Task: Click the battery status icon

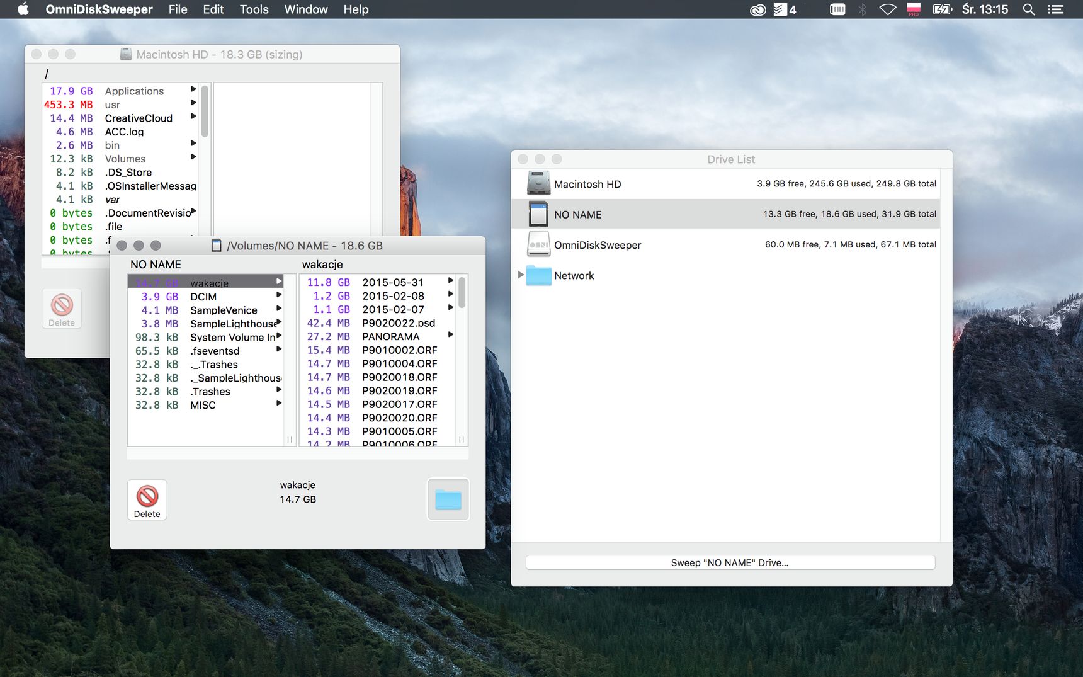Action: pos(943,9)
